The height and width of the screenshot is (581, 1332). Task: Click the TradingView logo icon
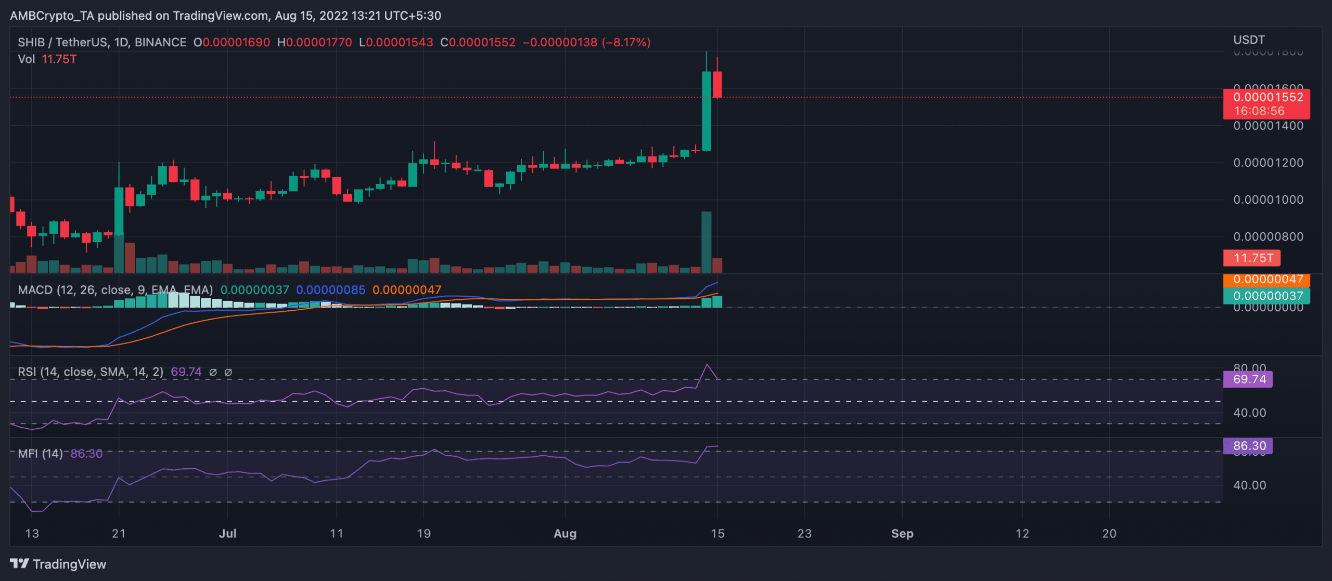[x=19, y=563]
